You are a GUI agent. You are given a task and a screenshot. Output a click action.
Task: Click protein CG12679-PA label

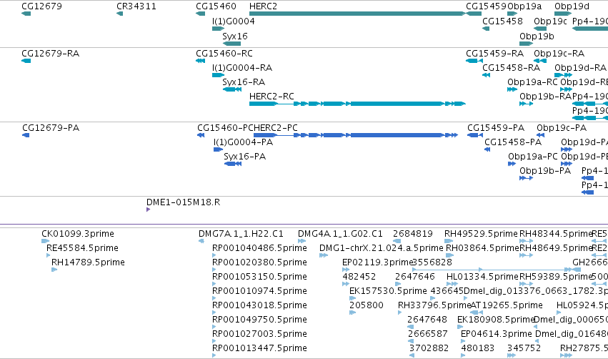[x=51, y=128]
